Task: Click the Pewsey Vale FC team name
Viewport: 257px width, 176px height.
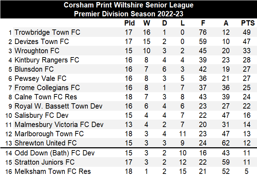Action: coord(40,78)
